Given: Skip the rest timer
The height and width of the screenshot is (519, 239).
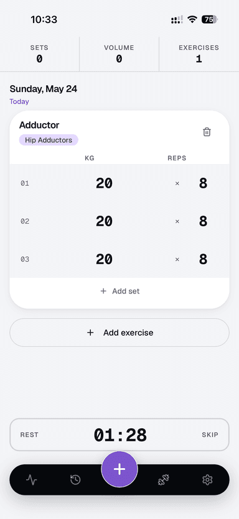Looking at the screenshot, I should click(x=210, y=434).
